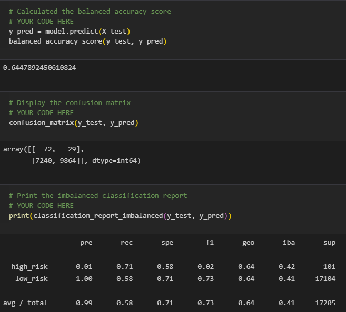Viewport: 346px width, 312px height.
Task: Click the 'pre' column header
Action: coord(86,243)
